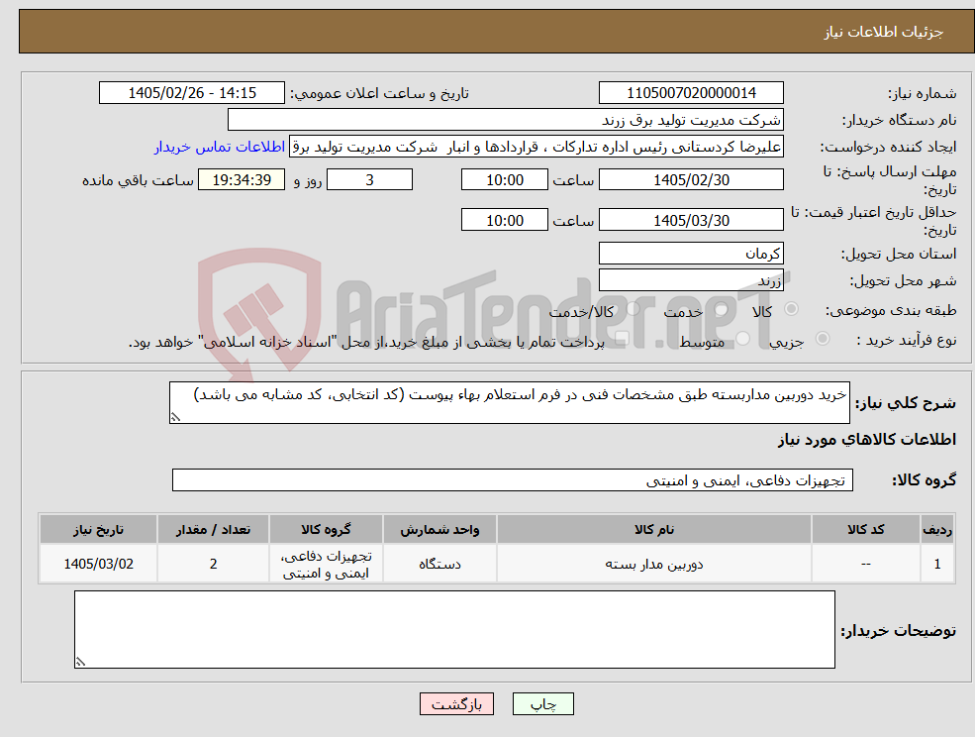The image size is (975, 737).
Task: Click the table cell تجهیزات دفاعی، ایمنی و امنیتی
Action: click(326, 564)
